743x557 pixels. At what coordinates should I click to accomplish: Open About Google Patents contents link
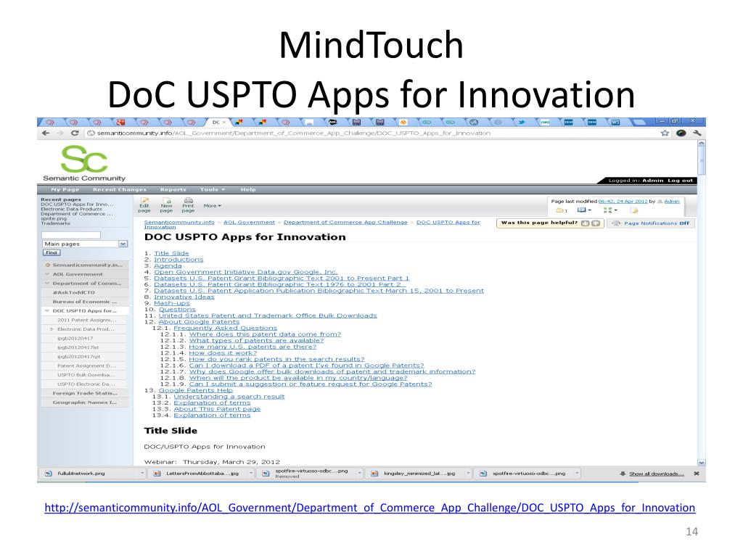click(x=199, y=321)
